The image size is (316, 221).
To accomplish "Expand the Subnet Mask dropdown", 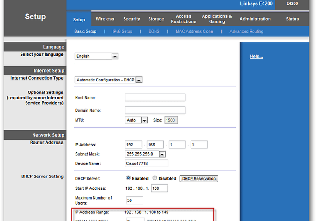I will click(145, 154).
